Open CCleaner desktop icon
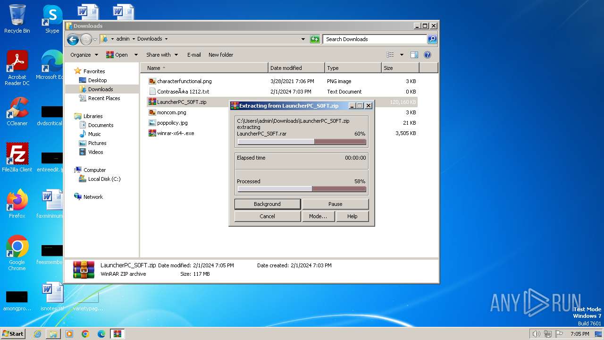Image resolution: width=604 pixels, height=340 pixels. pyautogui.click(x=17, y=112)
